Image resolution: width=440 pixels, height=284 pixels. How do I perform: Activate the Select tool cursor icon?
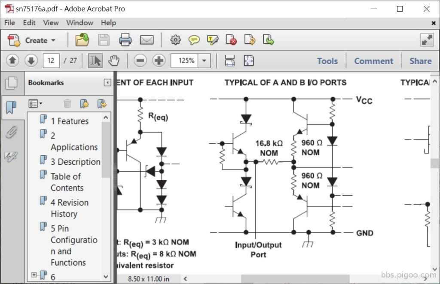pos(95,60)
